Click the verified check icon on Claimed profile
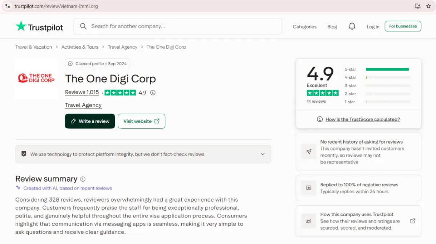This screenshot has height=244, width=436. click(70, 64)
